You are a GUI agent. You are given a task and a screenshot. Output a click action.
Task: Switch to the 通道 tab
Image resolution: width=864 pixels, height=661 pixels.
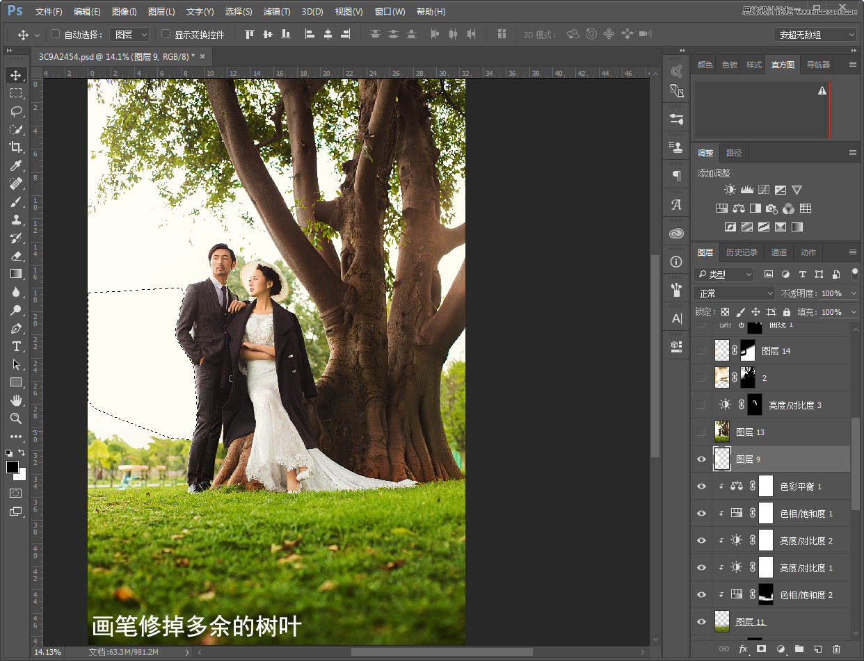point(779,252)
